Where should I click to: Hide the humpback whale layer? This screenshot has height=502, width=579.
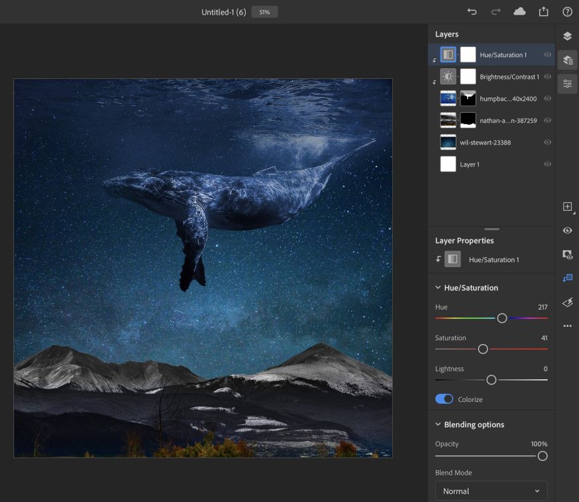547,98
